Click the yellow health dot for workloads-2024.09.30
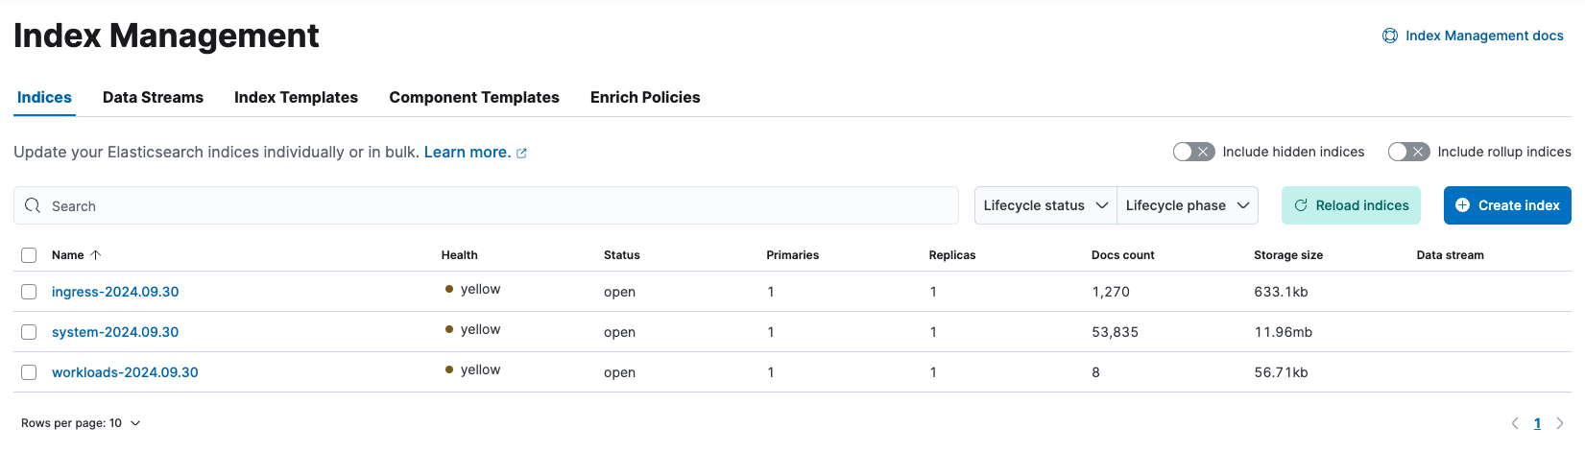The width and height of the screenshot is (1585, 476). [x=449, y=369]
